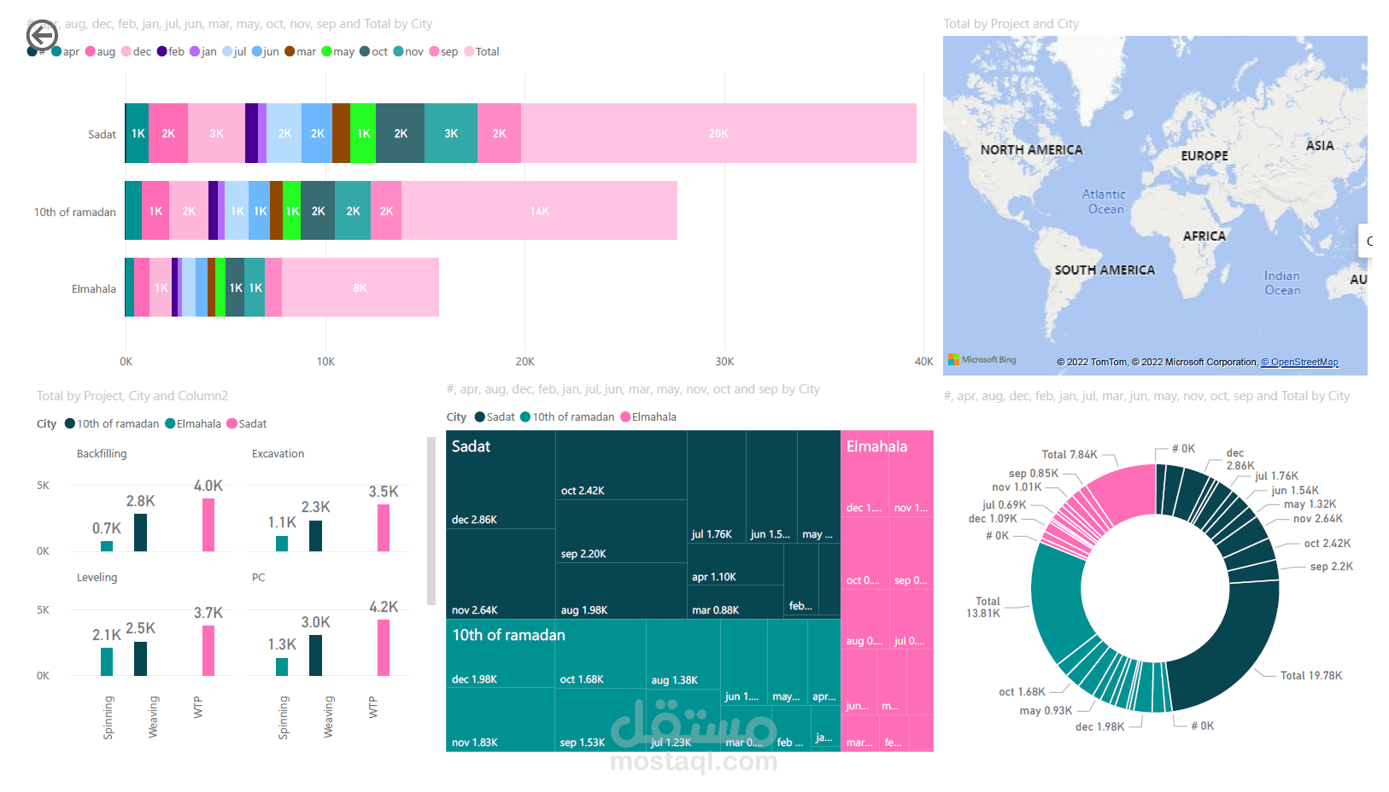Click the small multiples vertical scrollbar
Image resolution: width=1389 pixels, height=792 pixels.
[431, 521]
